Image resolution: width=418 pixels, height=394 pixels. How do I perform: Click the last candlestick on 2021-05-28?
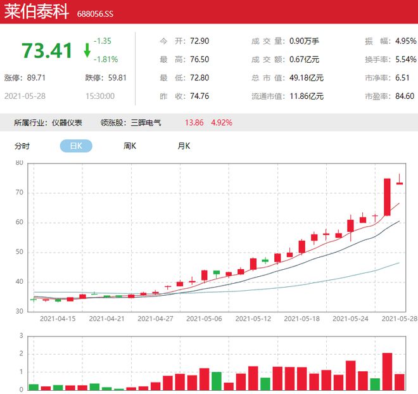400,179
